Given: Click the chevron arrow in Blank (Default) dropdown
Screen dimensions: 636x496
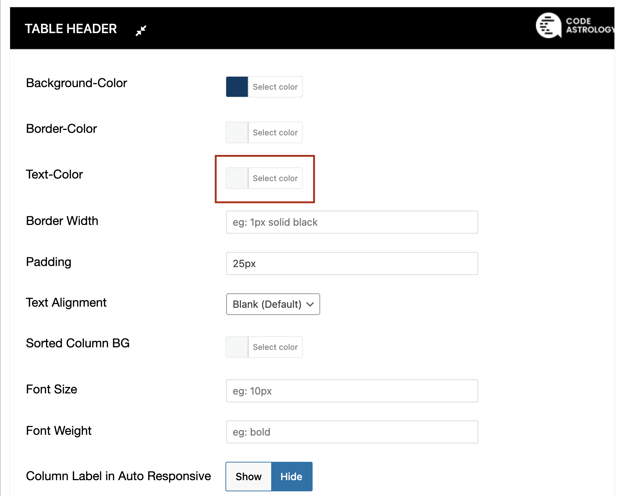Looking at the screenshot, I should [x=310, y=304].
